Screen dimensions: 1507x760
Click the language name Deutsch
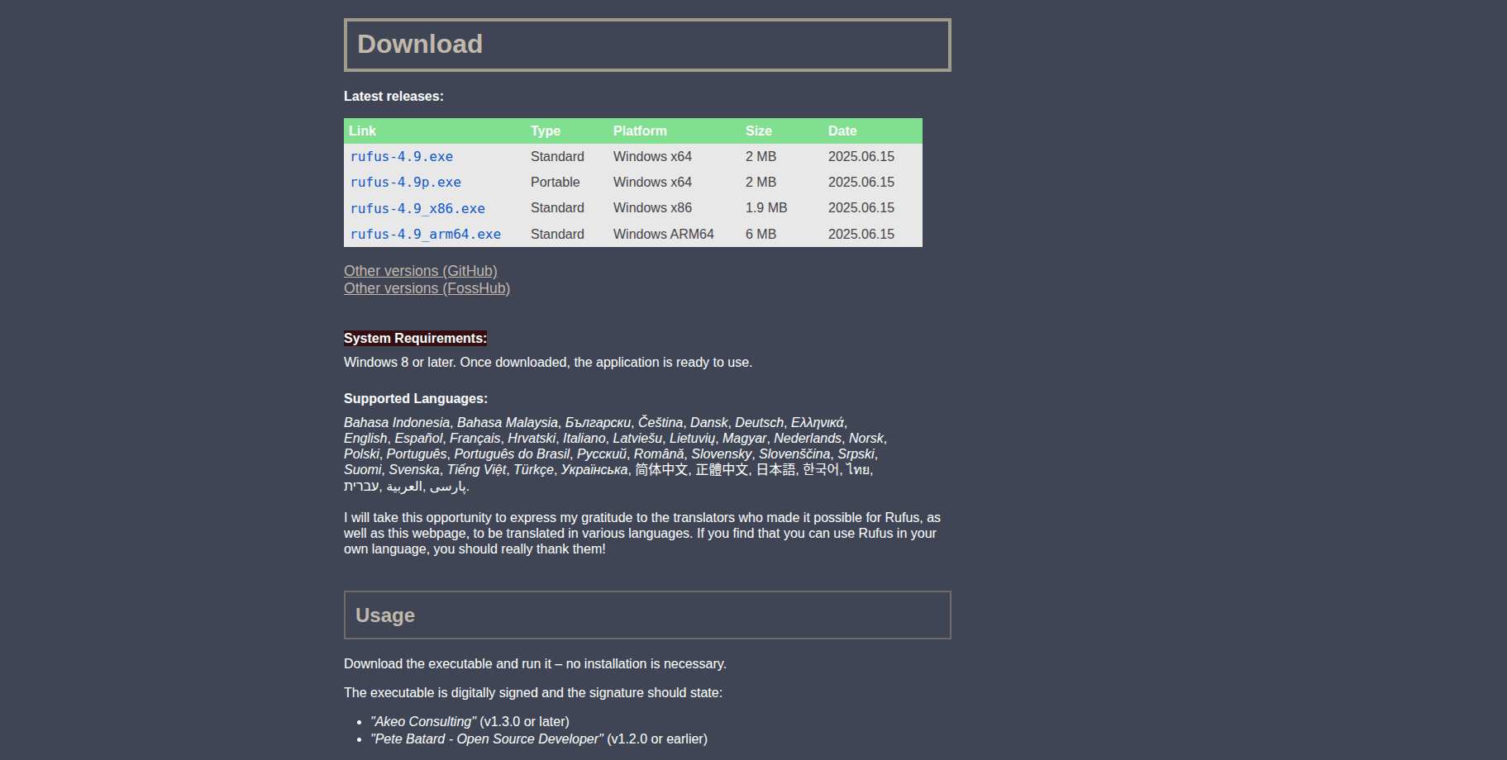pos(759,422)
